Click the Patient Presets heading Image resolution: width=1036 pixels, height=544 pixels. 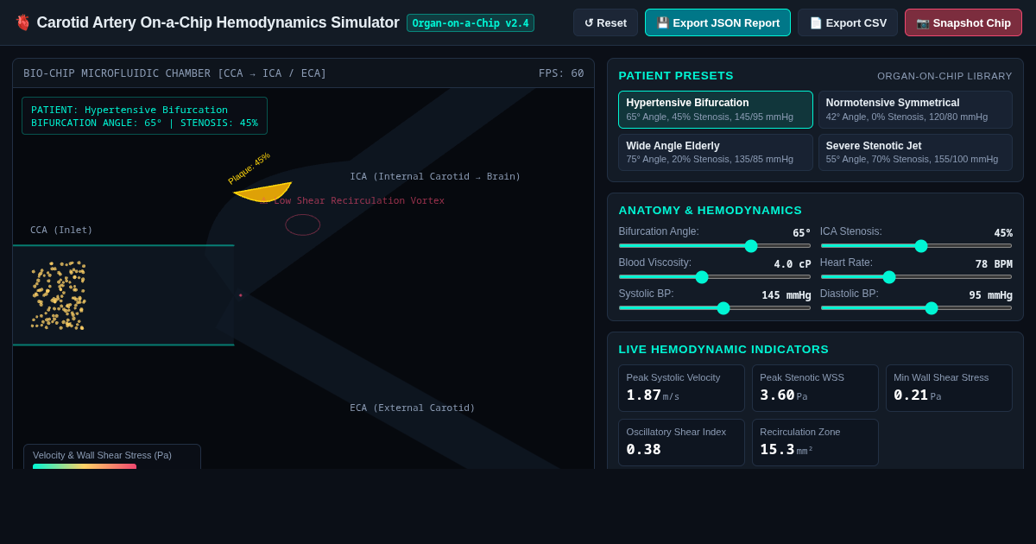[x=676, y=76]
